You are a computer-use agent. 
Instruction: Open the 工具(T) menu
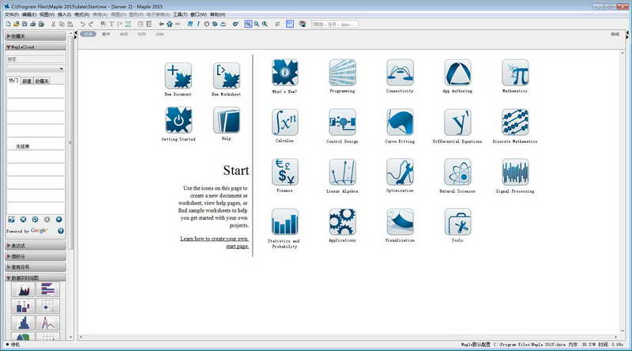[180, 14]
